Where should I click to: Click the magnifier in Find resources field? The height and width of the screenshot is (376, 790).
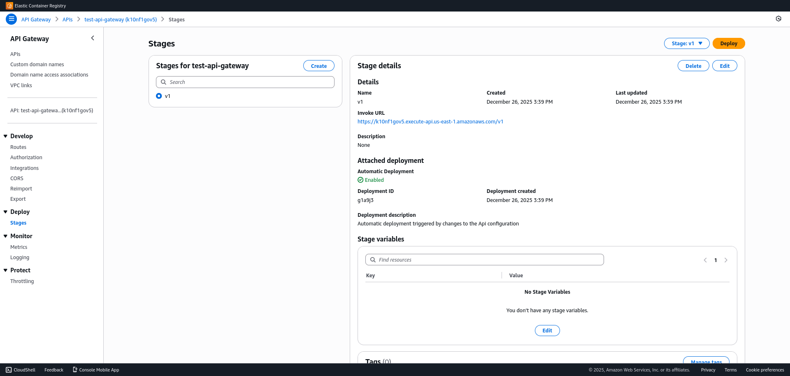373,260
